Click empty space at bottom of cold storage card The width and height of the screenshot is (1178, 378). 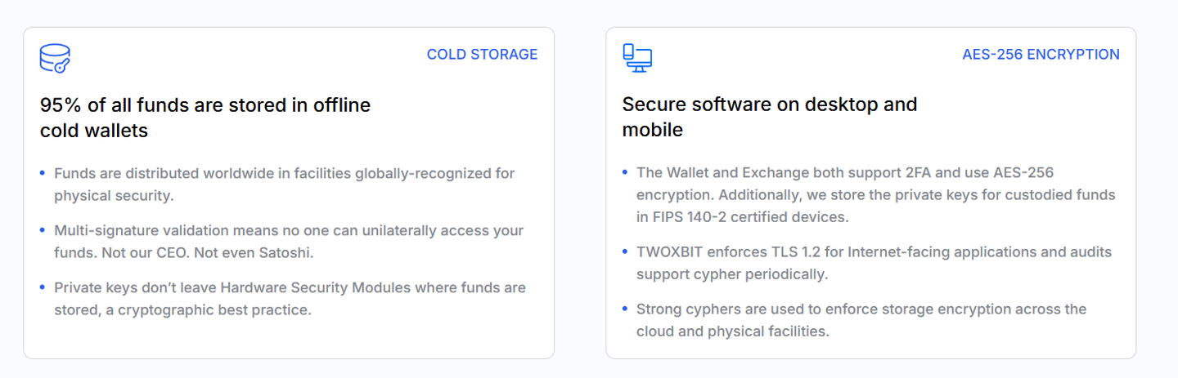pyautogui.click(x=288, y=340)
